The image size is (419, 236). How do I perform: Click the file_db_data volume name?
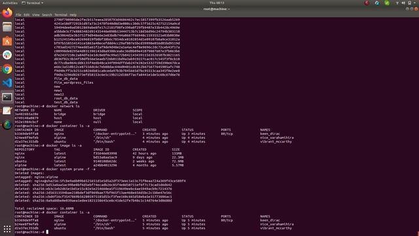point(65,79)
